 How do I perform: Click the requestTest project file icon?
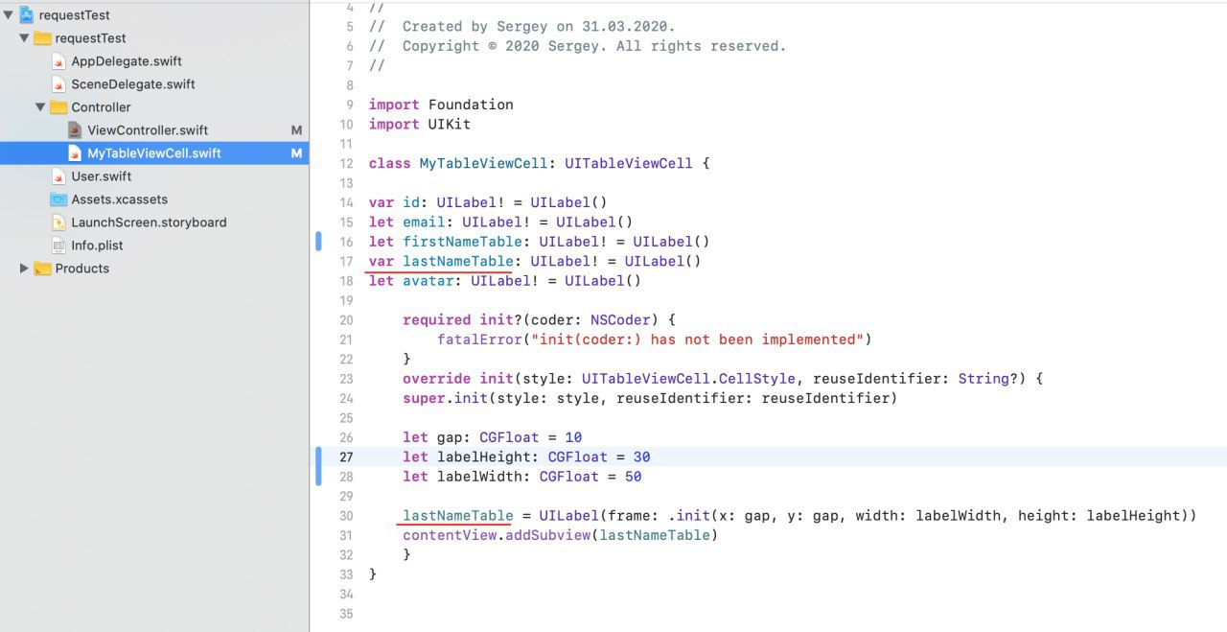pos(26,15)
